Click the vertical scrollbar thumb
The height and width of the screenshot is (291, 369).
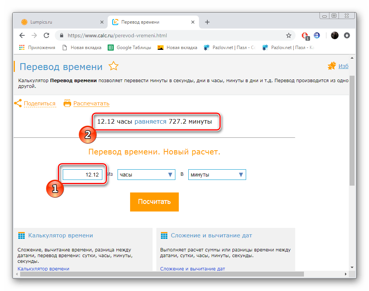(352, 130)
